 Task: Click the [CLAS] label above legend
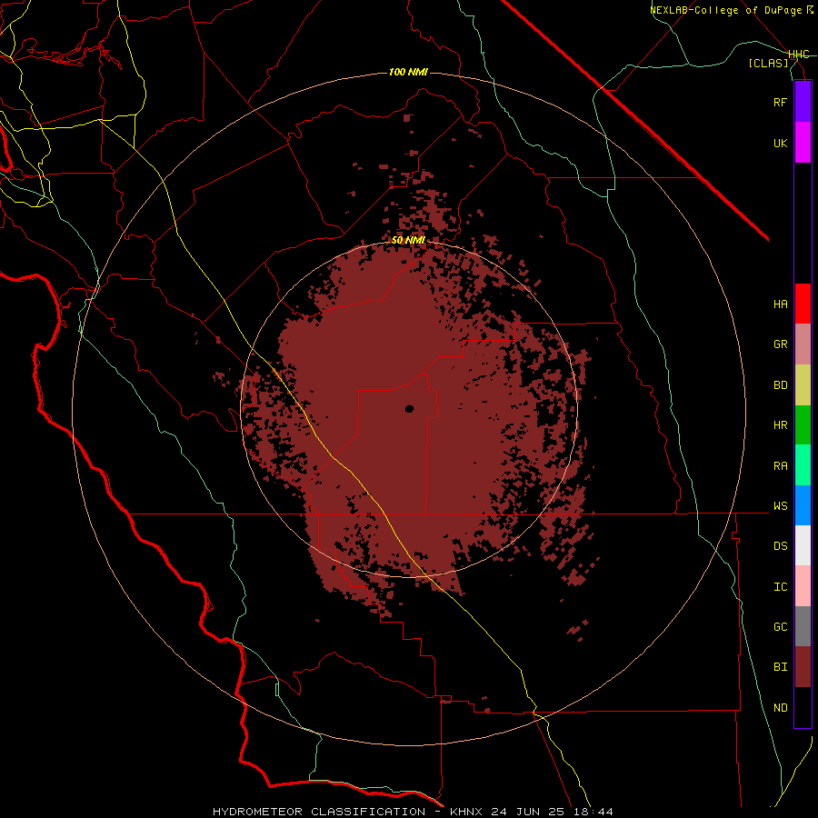click(x=768, y=63)
